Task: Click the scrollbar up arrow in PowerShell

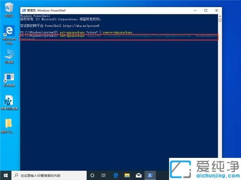Action: pos(220,16)
